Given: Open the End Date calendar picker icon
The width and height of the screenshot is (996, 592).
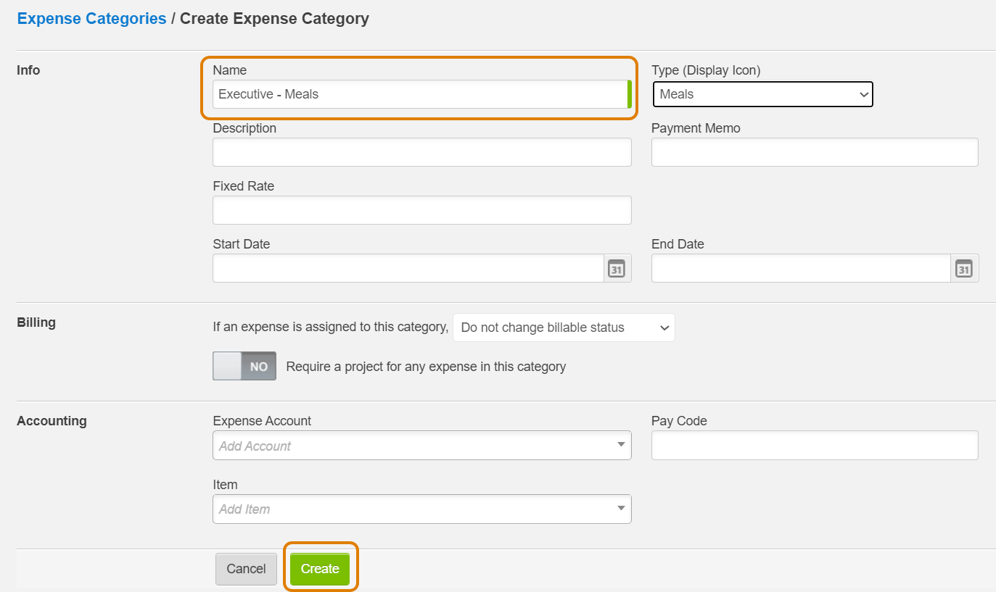Looking at the screenshot, I should tap(963, 268).
